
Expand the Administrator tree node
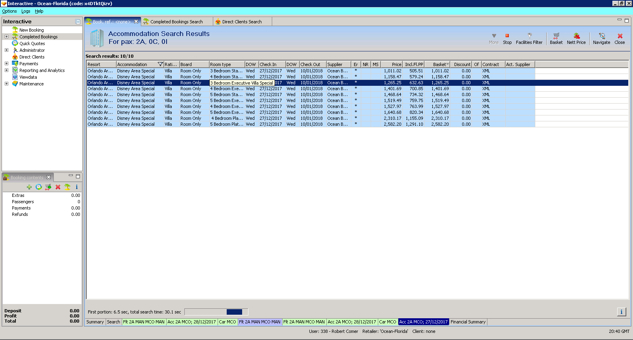click(6, 50)
